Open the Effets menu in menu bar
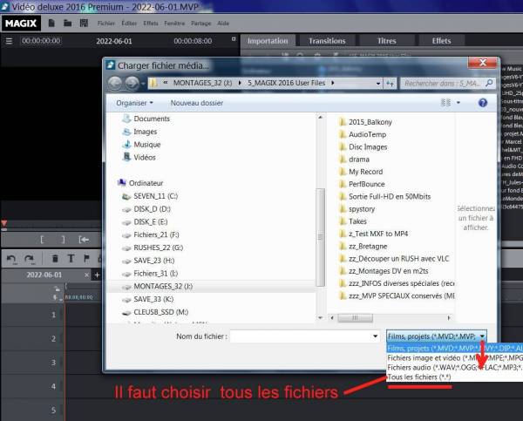The height and width of the screenshot is (421, 523). (x=151, y=24)
